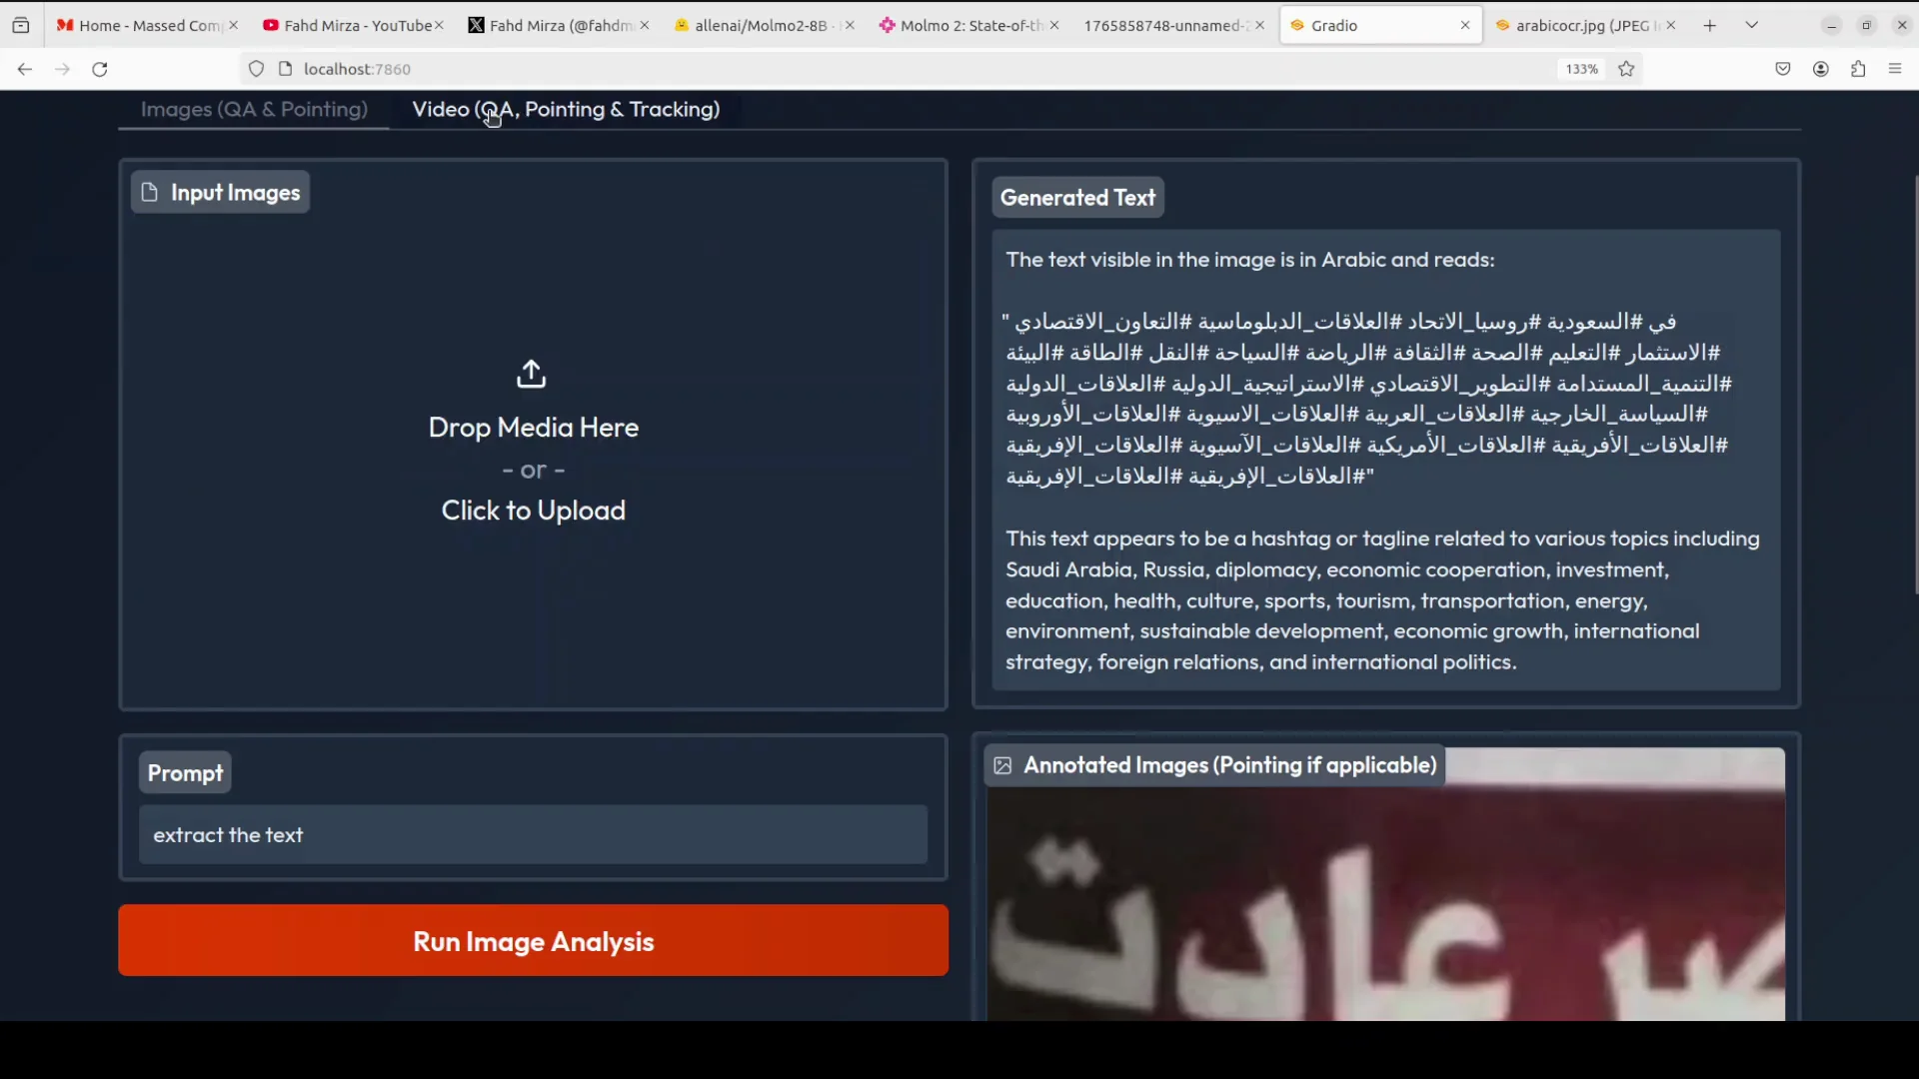Expand the list all tabs chevron

1752,25
